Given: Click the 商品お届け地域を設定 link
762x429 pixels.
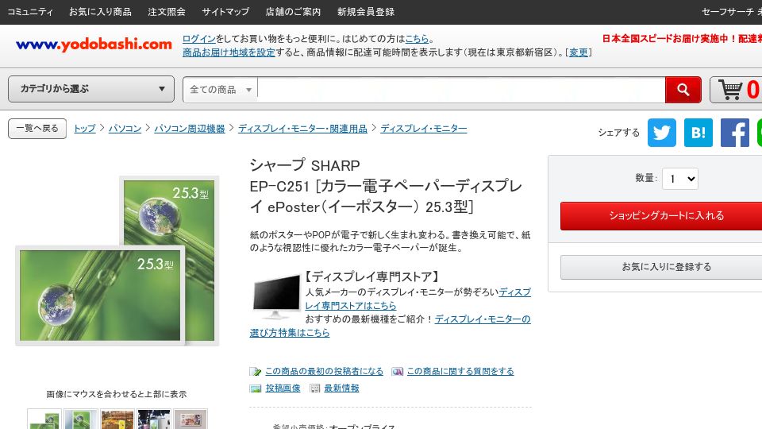Looking at the screenshot, I should 229,52.
